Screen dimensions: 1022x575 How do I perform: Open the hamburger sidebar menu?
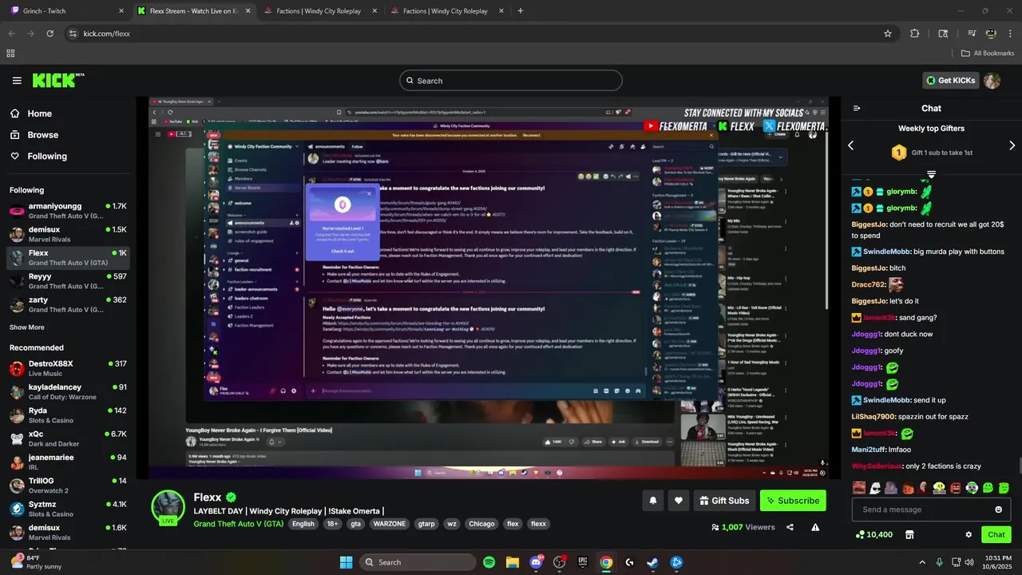pos(17,81)
